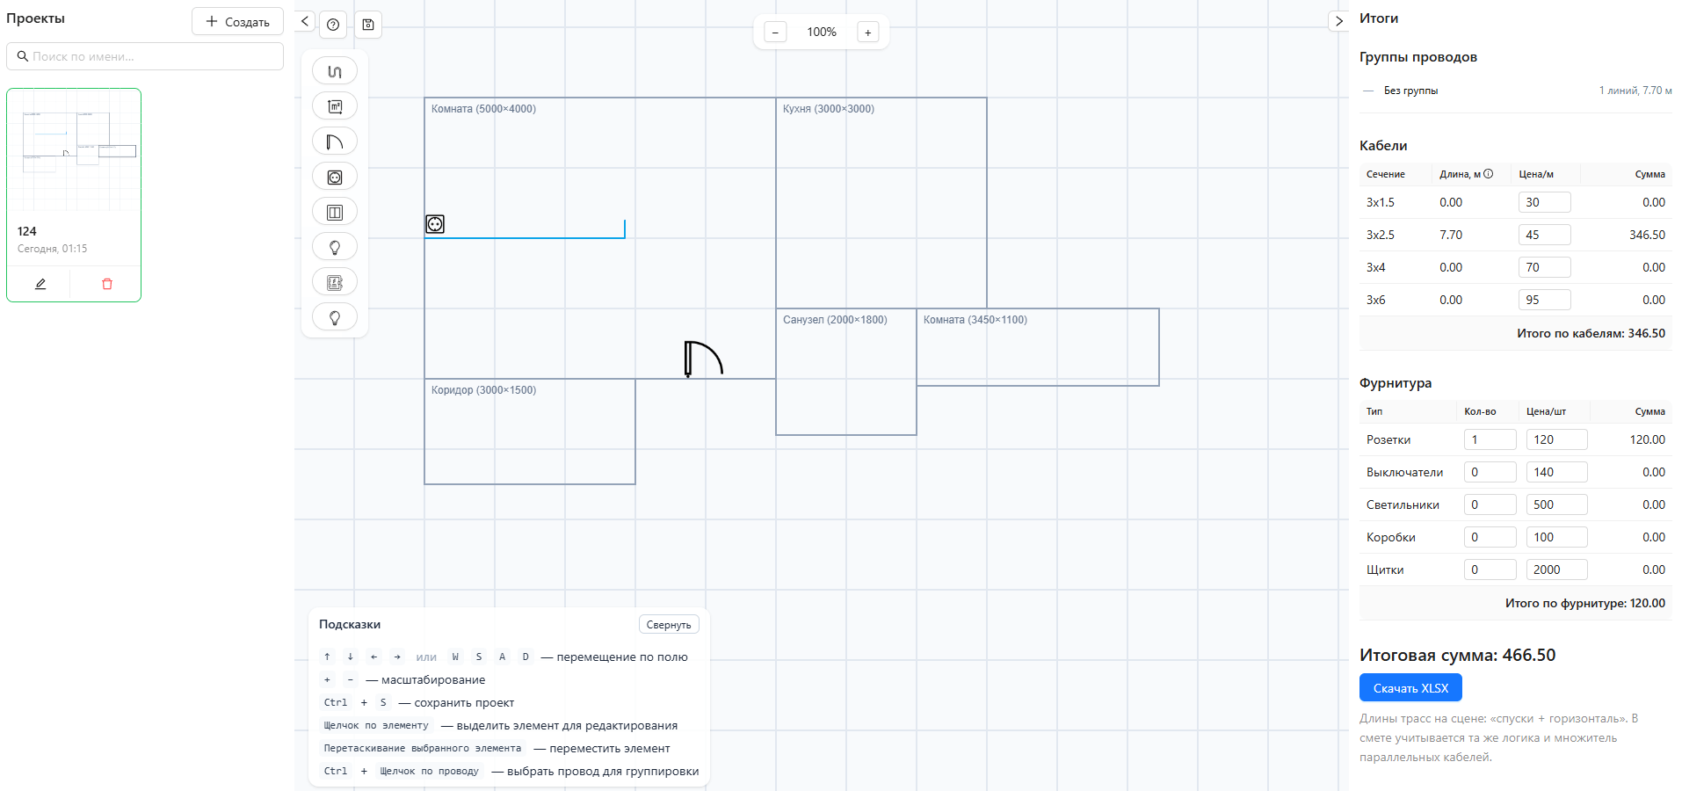Select the room area tool
The width and height of the screenshot is (1682, 791).
pos(335,106)
